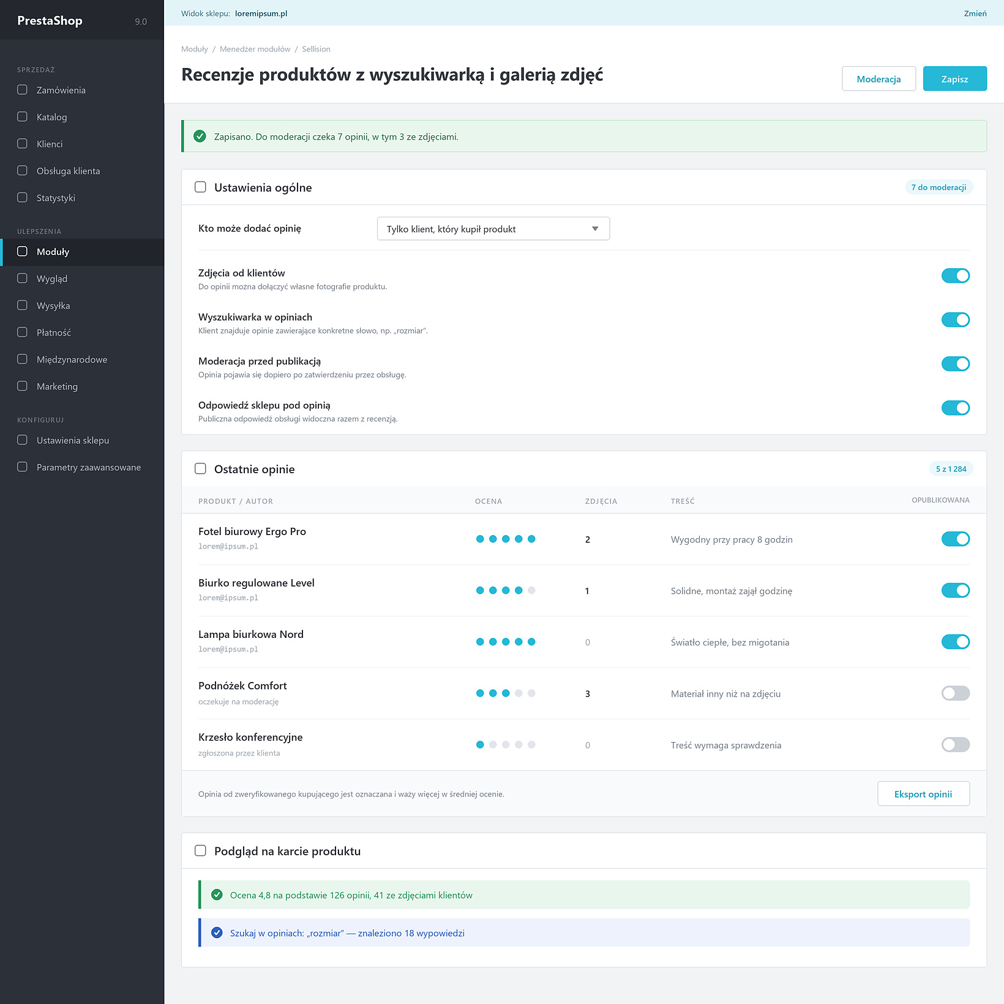
Task: Click the Parametry zaawansowane sidebar icon
Action: pyautogui.click(x=22, y=467)
